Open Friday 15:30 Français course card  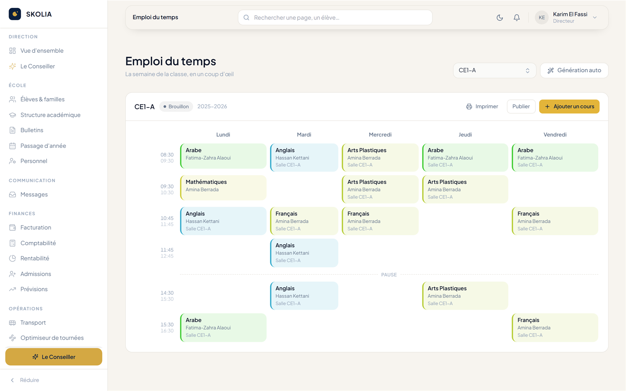pyautogui.click(x=555, y=328)
